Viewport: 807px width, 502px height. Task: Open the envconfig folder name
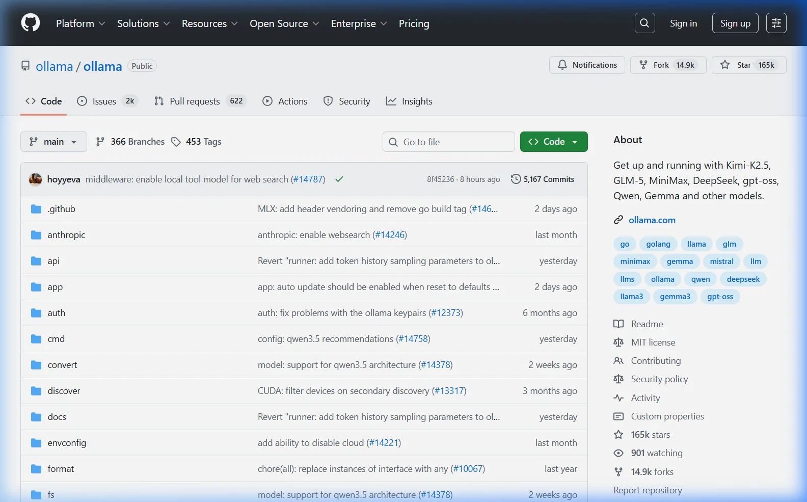67,442
